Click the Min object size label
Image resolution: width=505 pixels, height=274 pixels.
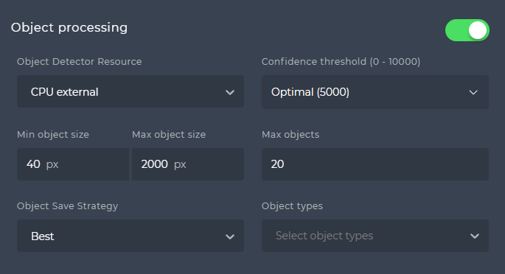point(53,135)
